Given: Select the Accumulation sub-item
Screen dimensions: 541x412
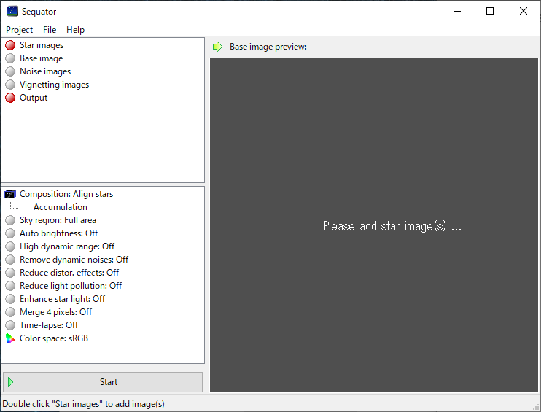Looking at the screenshot, I should [x=61, y=207].
